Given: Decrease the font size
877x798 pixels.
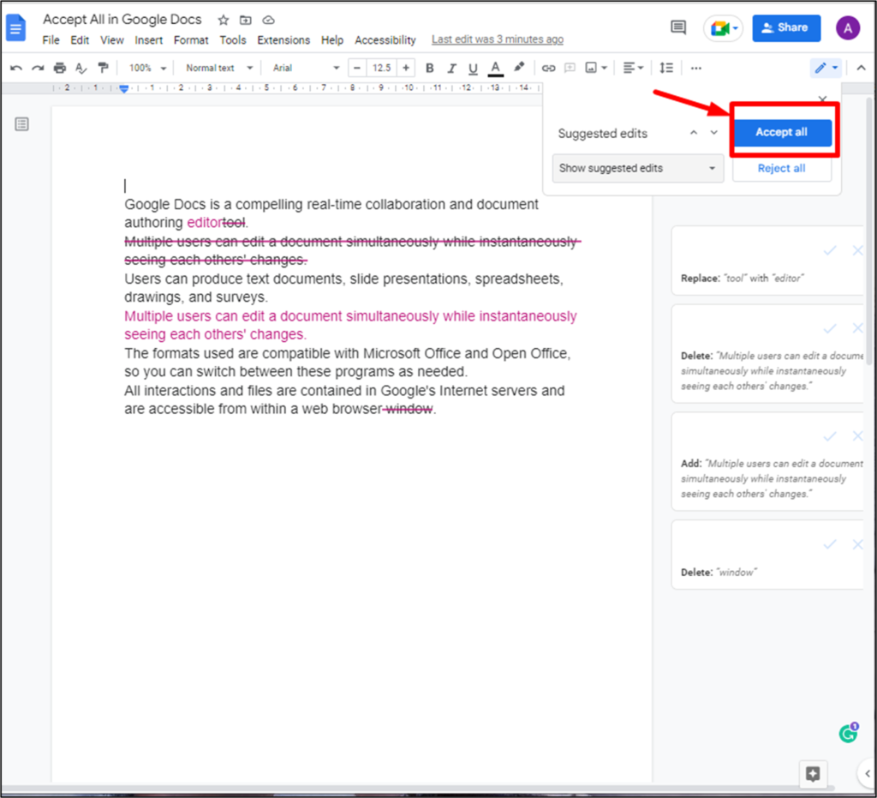Looking at the screenshot, I should (357, 69).
